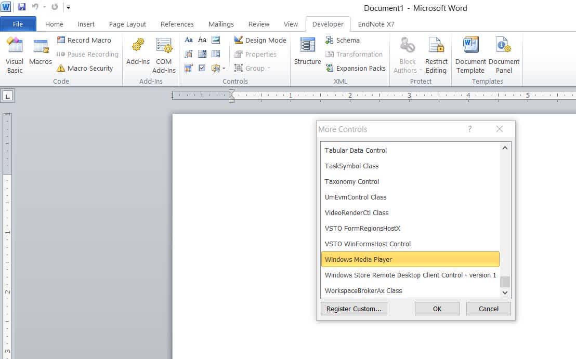Click the Undo button
576x359 pixels.
(35, 7)
